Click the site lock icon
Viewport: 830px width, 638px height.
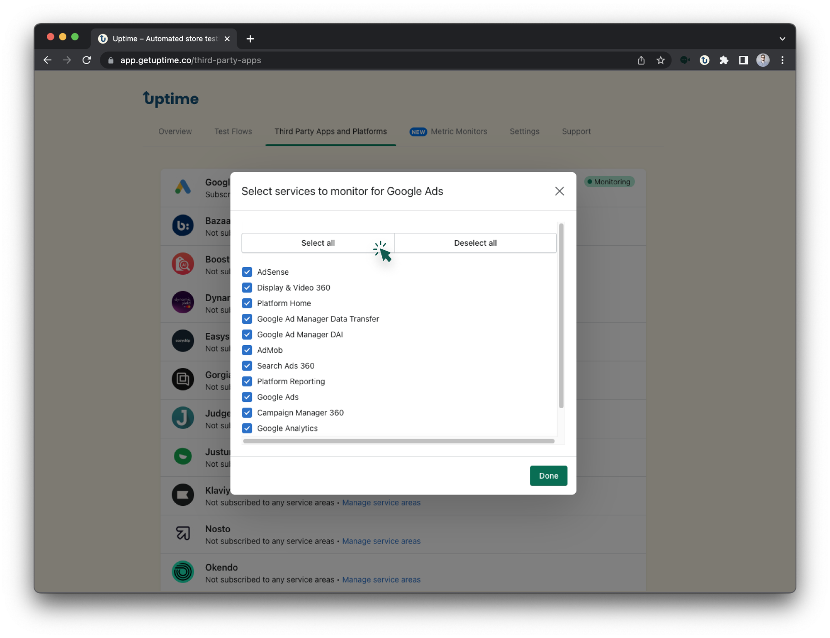pos(111,60)
